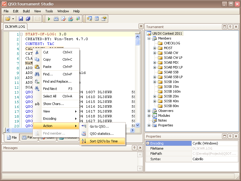241x181 pixels.
Task: Click the Open folder toolbar icon
Action: [8, 19]
